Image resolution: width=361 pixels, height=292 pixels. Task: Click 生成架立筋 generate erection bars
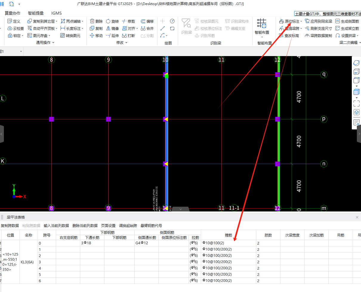click(347, 28)
